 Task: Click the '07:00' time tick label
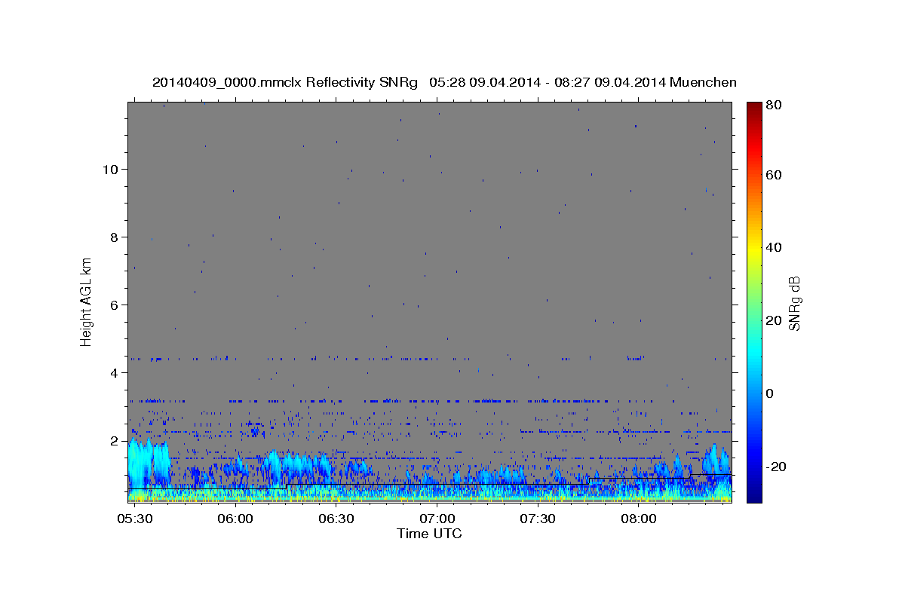[437, 519]
